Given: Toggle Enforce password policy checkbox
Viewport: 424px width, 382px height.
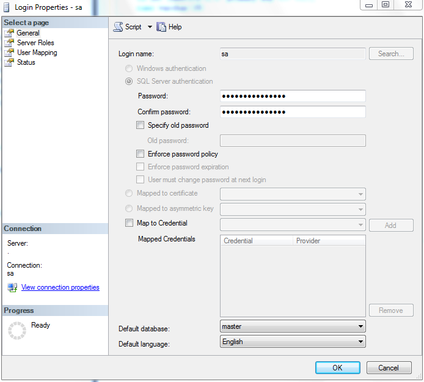Looking at the screenshot, I should click(x=140, y=153).
